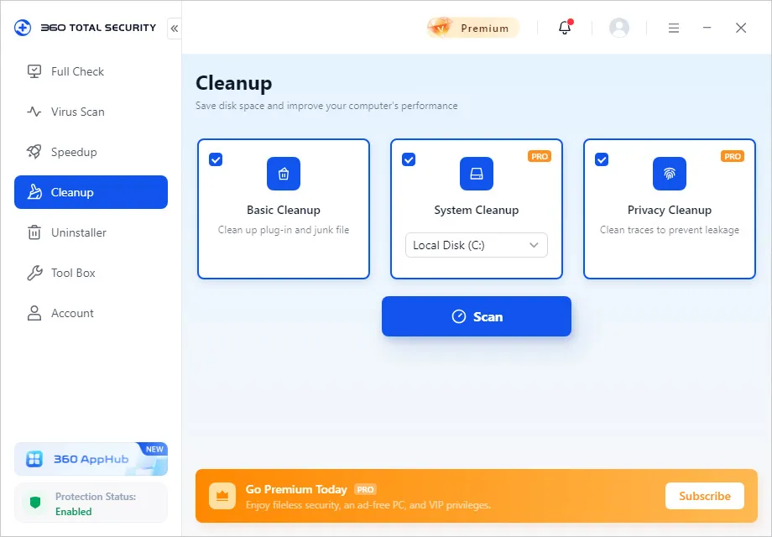Viewport: 772px width, 537px height.
Task: Click the green protection shield icon
Action: 35,503
